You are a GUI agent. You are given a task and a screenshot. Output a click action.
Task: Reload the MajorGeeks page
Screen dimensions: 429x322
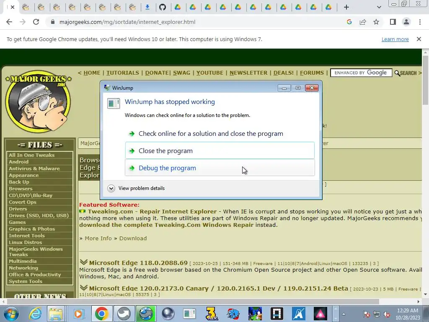[36, 22]
